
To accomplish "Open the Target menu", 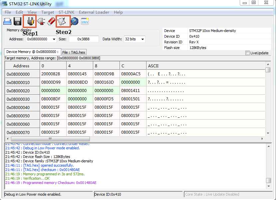I will point(48,12).
